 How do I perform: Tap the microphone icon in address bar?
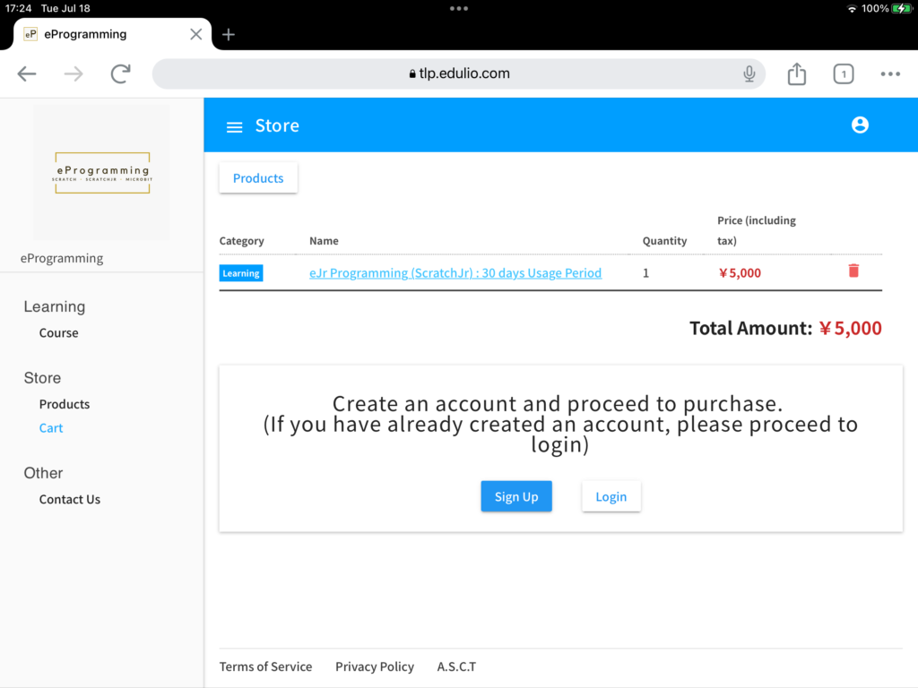tap(749, 74)
